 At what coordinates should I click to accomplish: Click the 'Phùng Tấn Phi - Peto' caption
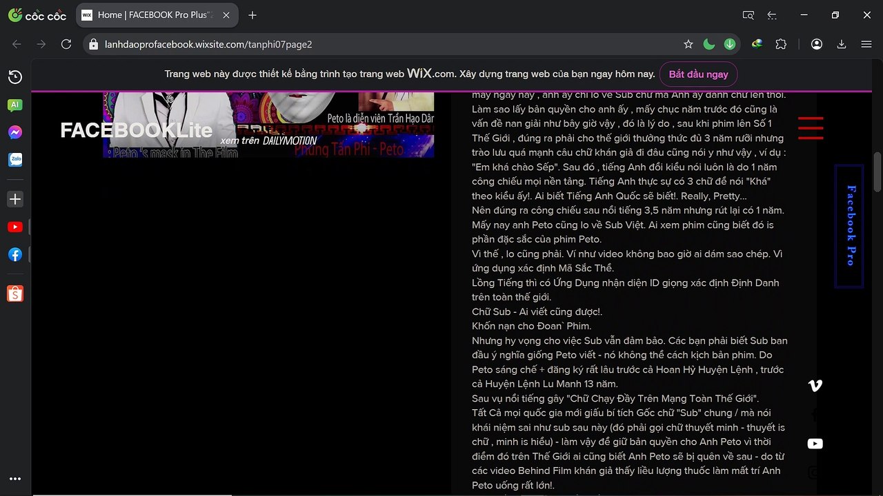(349, 149)
